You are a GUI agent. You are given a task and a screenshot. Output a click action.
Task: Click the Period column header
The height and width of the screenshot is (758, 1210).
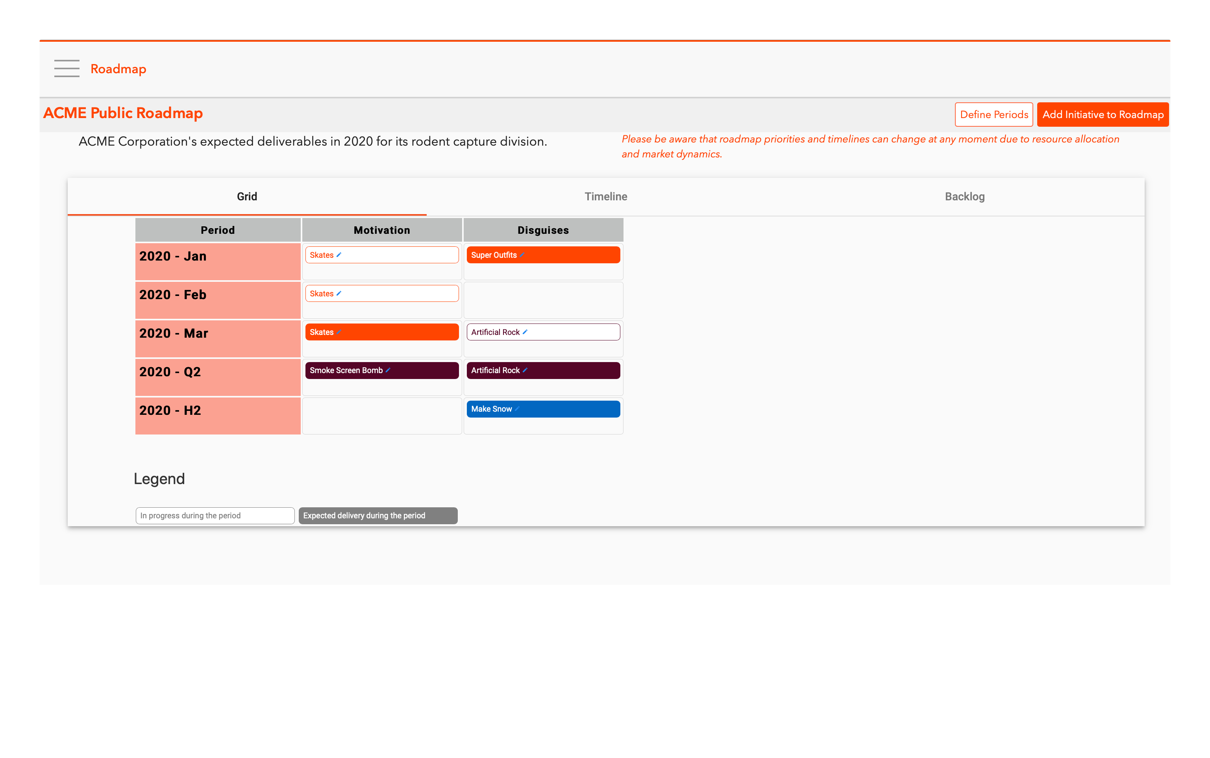(218, 230)
